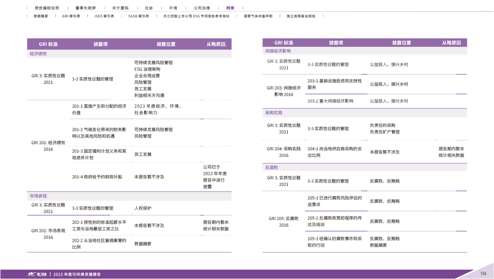Open the 公司治理 navigation tab
Viewport: 494px width, 279px height.
(202, 8)
